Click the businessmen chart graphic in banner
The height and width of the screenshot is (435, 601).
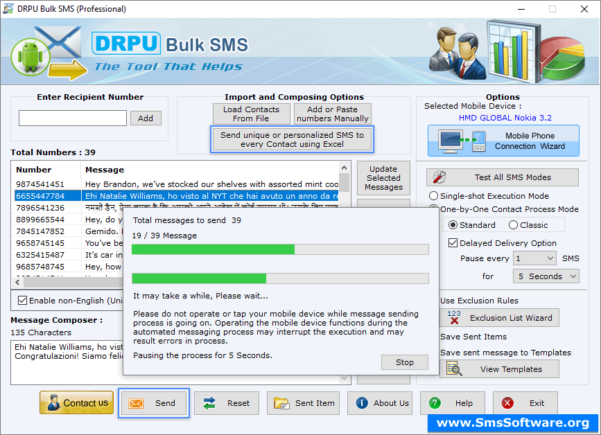pyautogui.click(x=507, y=51)
